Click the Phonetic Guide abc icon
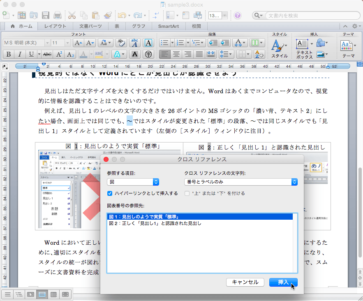The image size is (363, 301). coord(134,43)
